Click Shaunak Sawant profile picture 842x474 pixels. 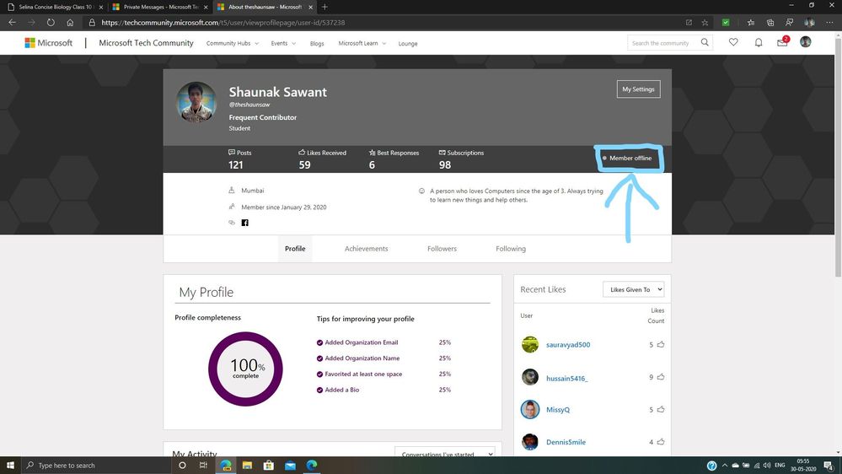tap(196, 102)
